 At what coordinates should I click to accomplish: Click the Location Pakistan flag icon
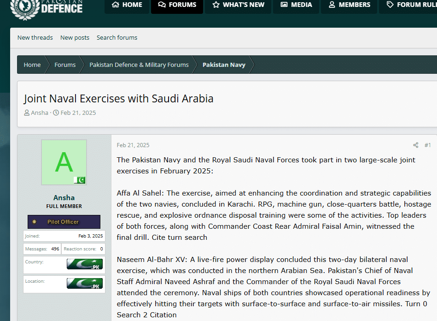coord(85,283)
